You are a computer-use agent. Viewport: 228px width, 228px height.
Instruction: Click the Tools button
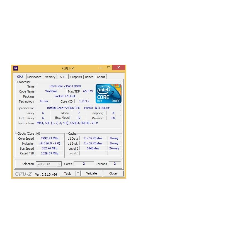[68, 173]
